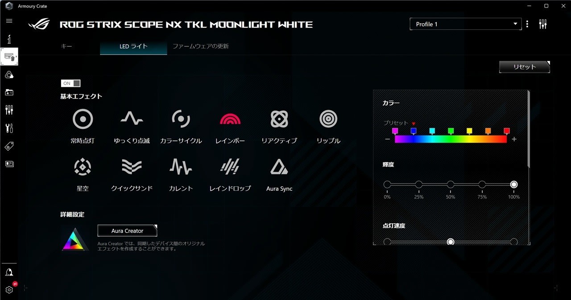Click the リセット button

click(525, 67)
